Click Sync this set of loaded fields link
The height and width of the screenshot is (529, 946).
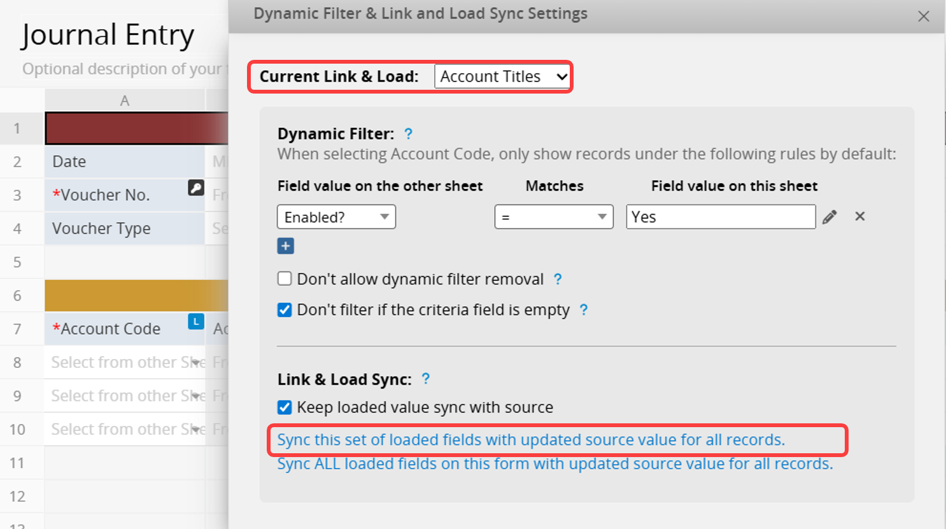[531, 440]
